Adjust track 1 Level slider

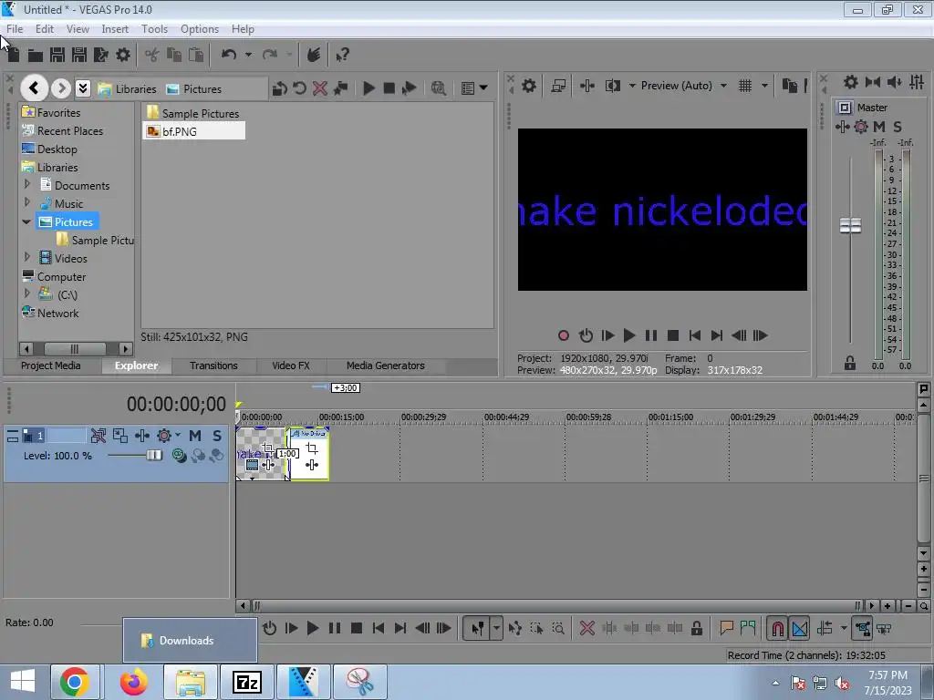click(153, 456)
